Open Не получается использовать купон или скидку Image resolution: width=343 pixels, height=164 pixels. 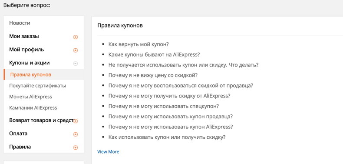(x=184, y=65)
